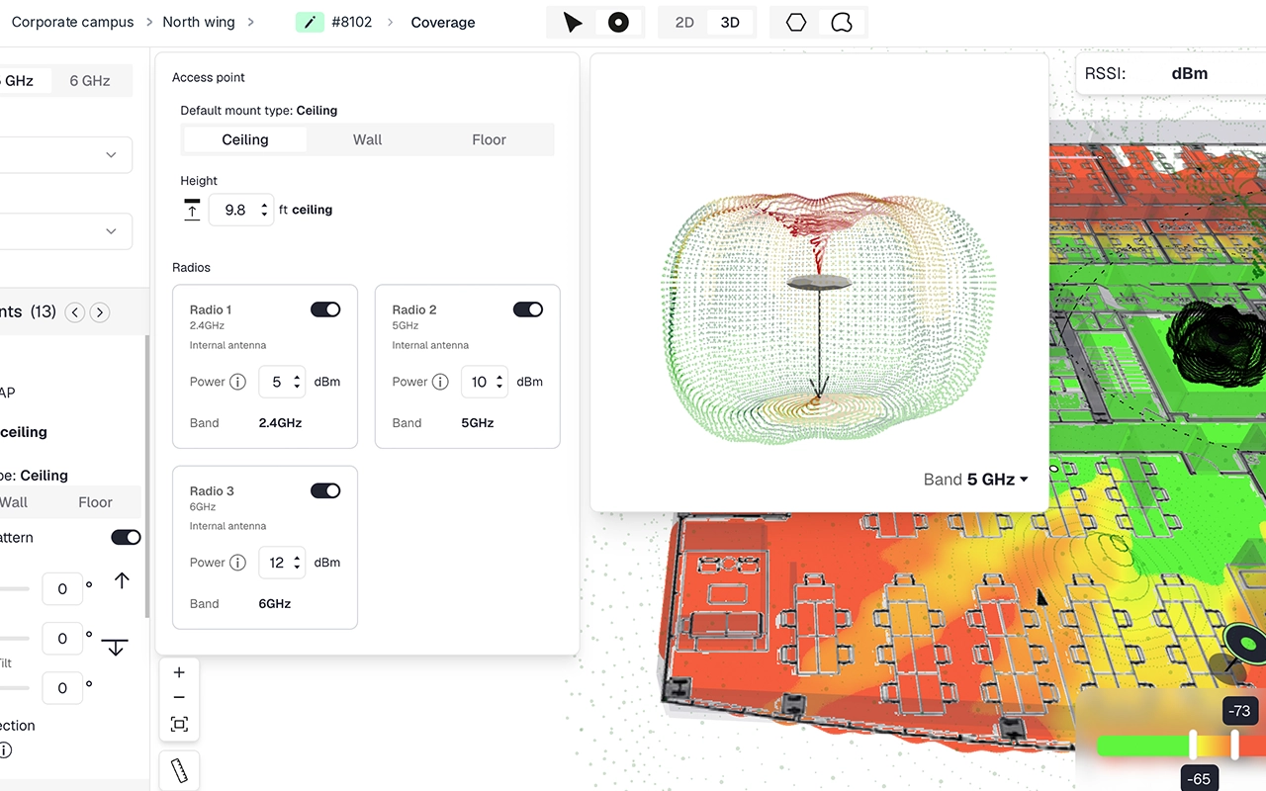1266x791 pixels.
Task: Turn off Radio 1 2.4GHz
Action: coord(325,309)
